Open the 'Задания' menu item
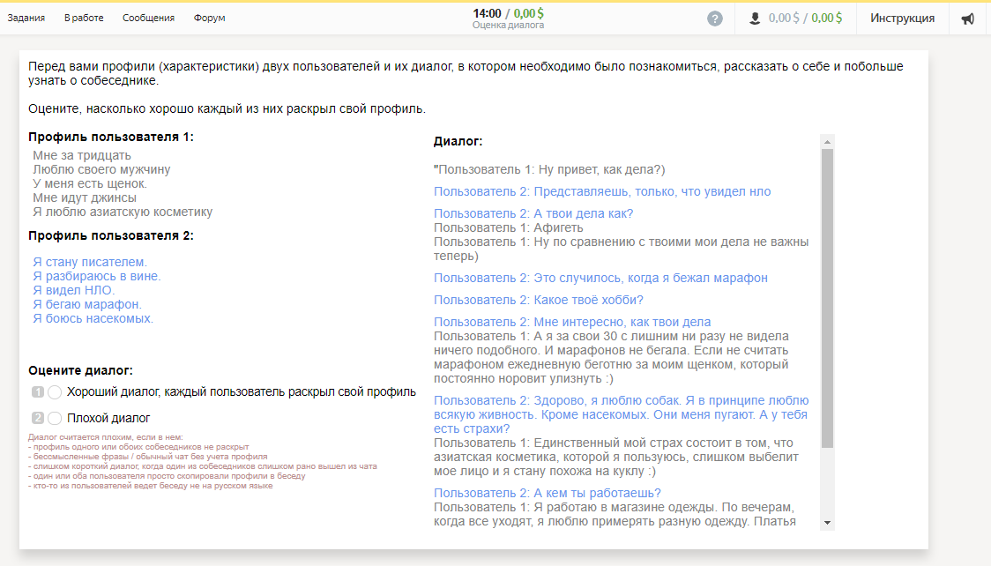991x566 pixels. (26, 18)
